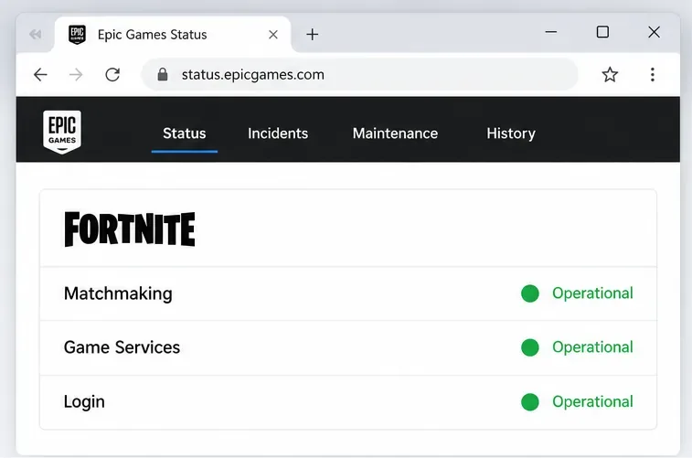Click the green dot beside Matchmaking

tap(529, 293)
